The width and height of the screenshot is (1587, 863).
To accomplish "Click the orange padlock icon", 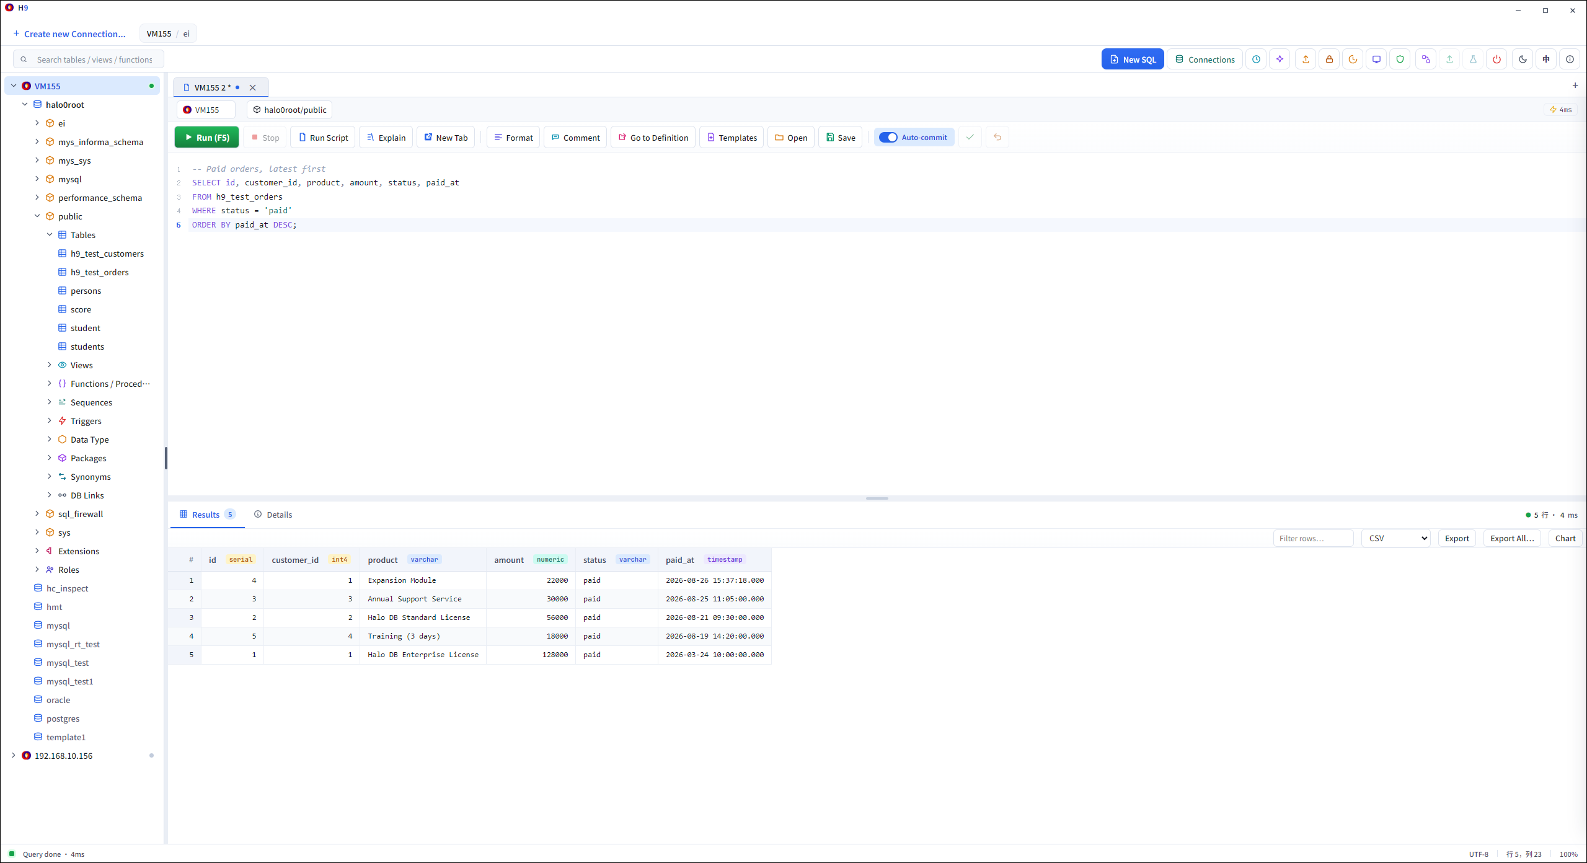I will point(1329,60).
